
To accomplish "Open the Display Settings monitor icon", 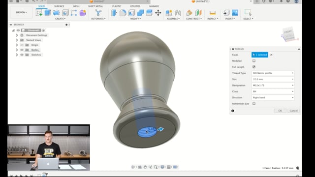I will coord(162,167).
